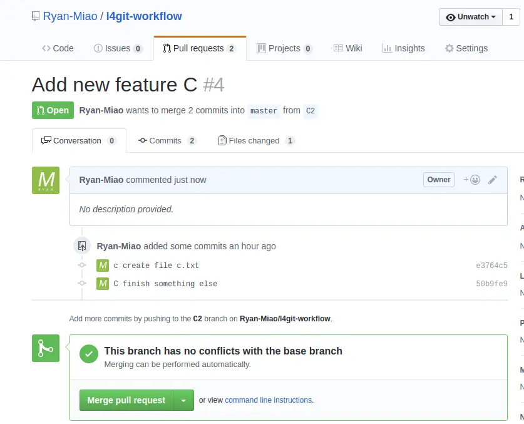The height and width of the screenshot is (424, 524).
Task: Click the green git merge icon
Action: tap(46, 348)
